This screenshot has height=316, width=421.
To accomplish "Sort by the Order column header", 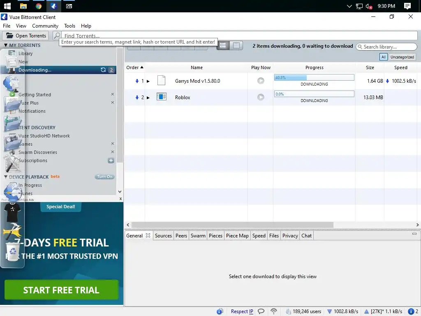I will 135,67.
